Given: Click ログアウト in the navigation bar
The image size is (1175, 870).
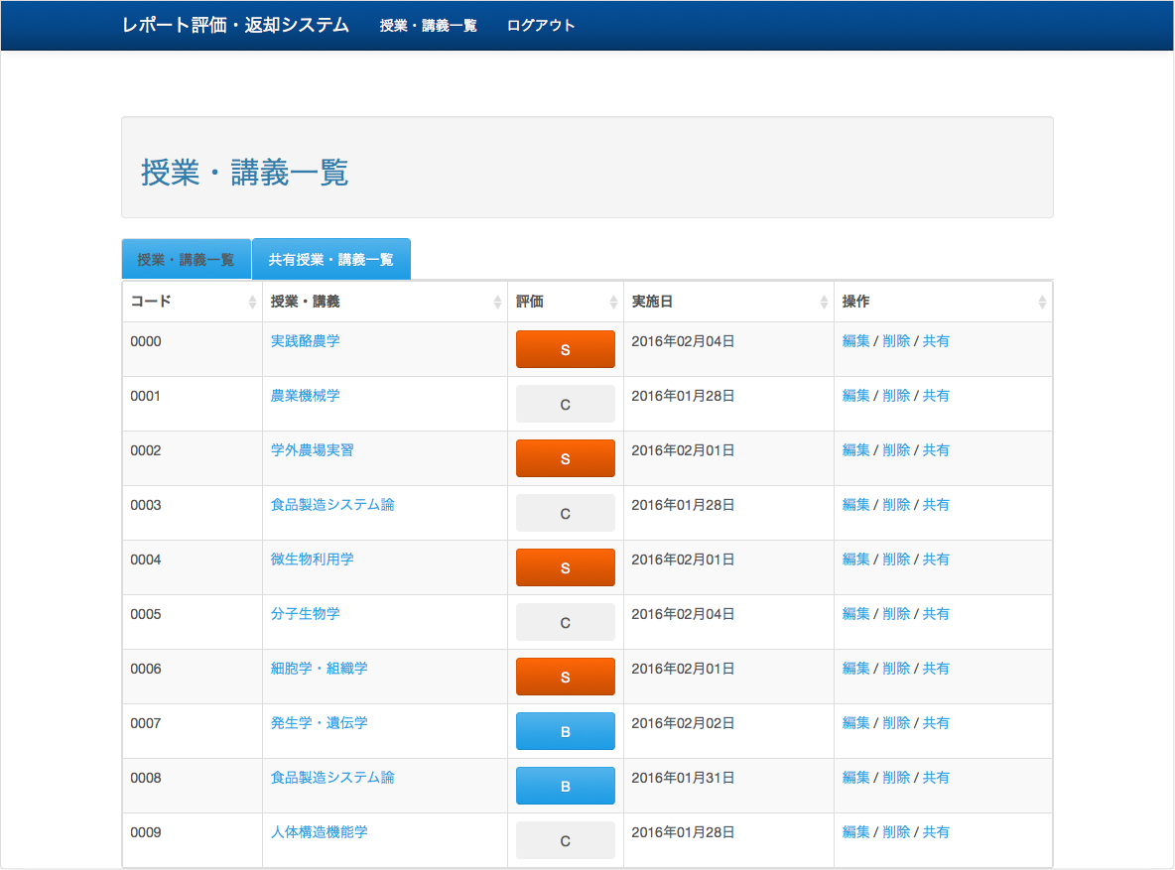Looking at the screenshot, I should pos(540,26).
